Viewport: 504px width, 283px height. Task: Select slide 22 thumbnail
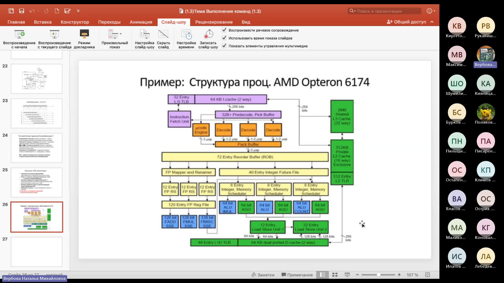[36, 79]
